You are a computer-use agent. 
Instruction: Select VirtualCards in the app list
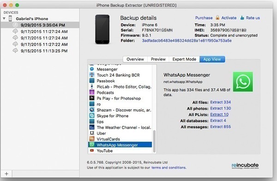tap(108, 139)
